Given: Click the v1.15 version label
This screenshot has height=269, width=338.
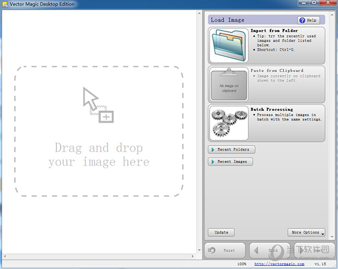Looking at the screenshot, I should [x=321, y=264].
